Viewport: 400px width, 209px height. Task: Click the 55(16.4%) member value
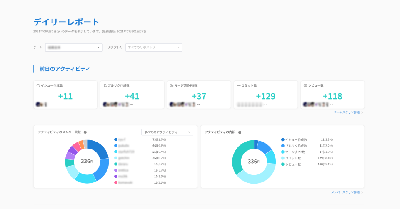tap(159, 152)
